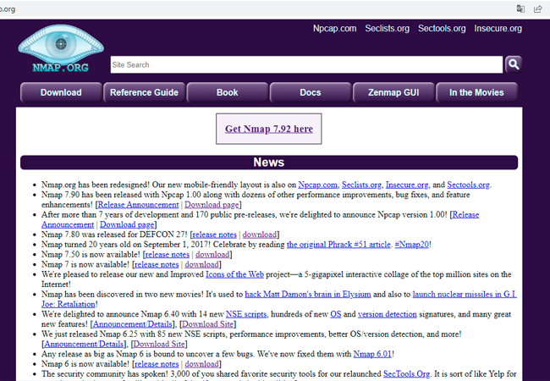Open hack Matt Damon's brain in Elysium link
550x381 pixels.
tap(308, 295)
